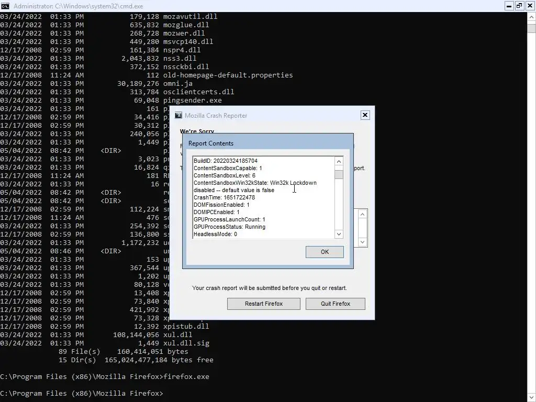Click comment box scroll up arrow behind dialog

point(362,214)
